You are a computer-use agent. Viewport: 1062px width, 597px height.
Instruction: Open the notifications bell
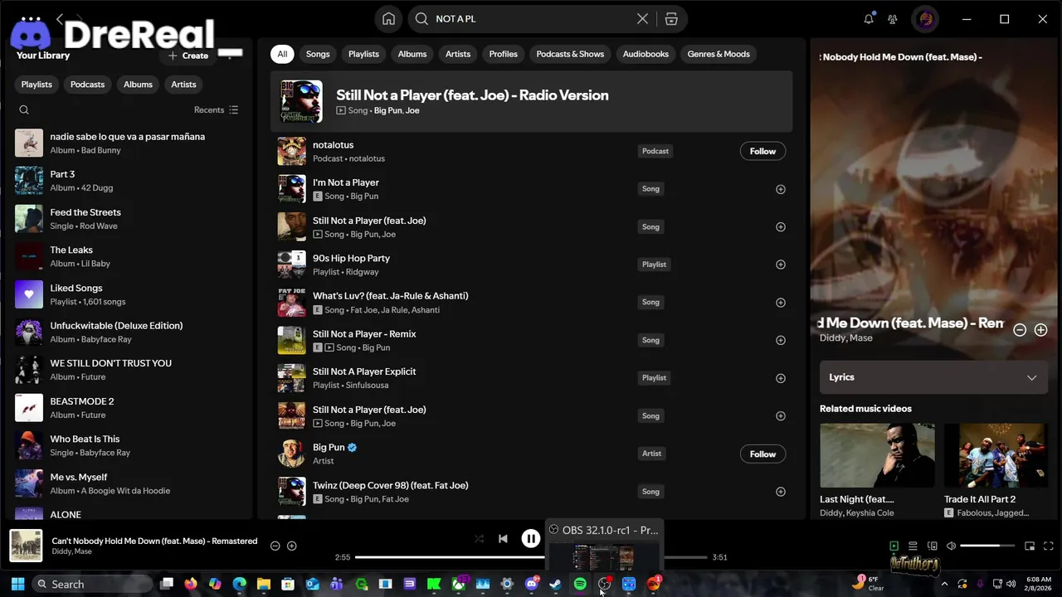pyautogui.click(x=869, y=19)
